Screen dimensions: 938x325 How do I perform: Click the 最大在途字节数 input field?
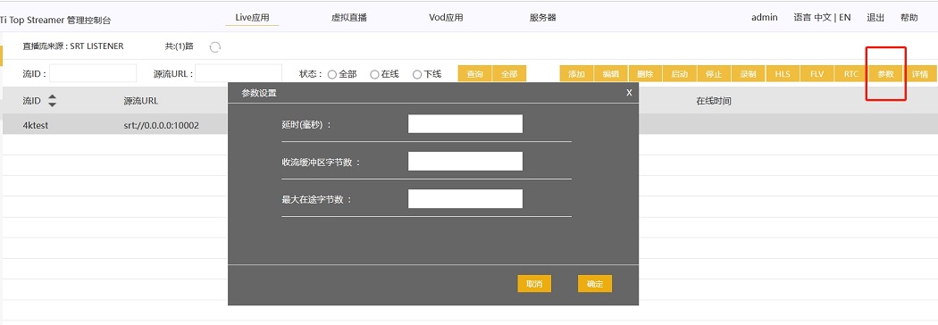pos(465,199)
